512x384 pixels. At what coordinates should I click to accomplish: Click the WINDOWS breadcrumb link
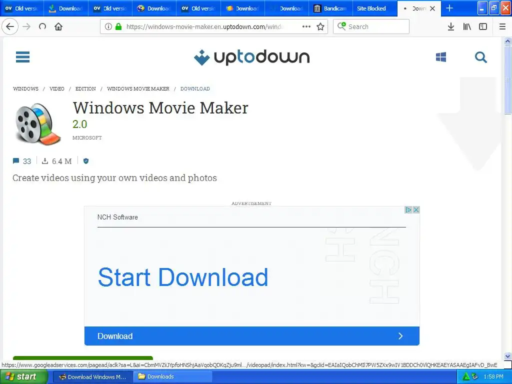26,89
